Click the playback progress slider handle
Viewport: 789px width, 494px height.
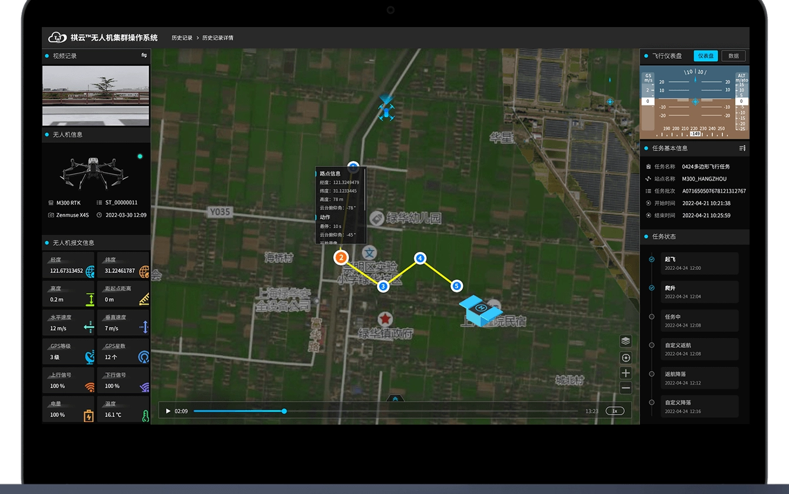point(284,411)
